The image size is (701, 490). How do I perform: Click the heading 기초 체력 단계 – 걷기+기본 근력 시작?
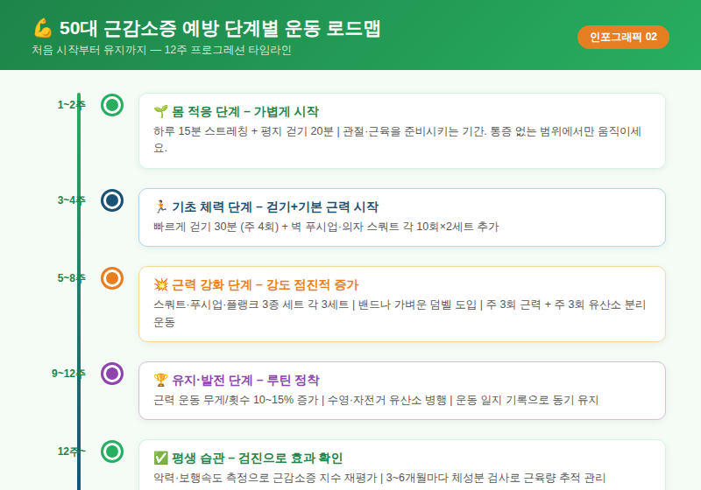click(x=275, y=206)
